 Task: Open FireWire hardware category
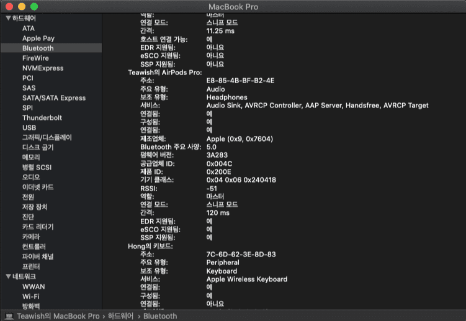[35, 58]
